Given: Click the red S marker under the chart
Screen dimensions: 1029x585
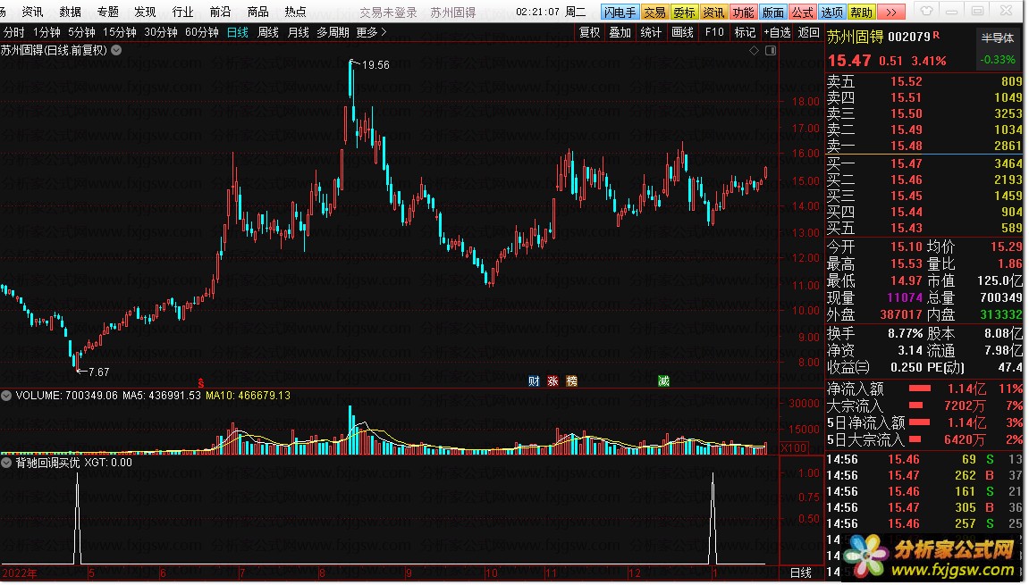Looking at the screenshot, I should 201,383.
